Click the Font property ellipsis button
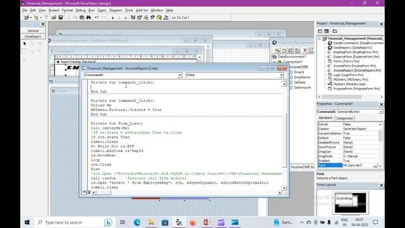 click(x=375, y=165)
